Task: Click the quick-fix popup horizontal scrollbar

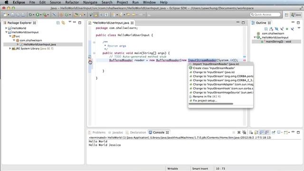Action: (x=211, y=104)
